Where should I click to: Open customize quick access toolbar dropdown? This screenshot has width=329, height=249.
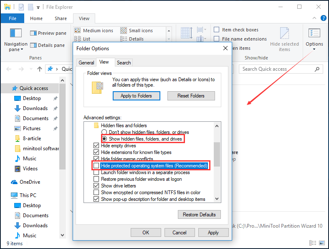click(38, 8)
